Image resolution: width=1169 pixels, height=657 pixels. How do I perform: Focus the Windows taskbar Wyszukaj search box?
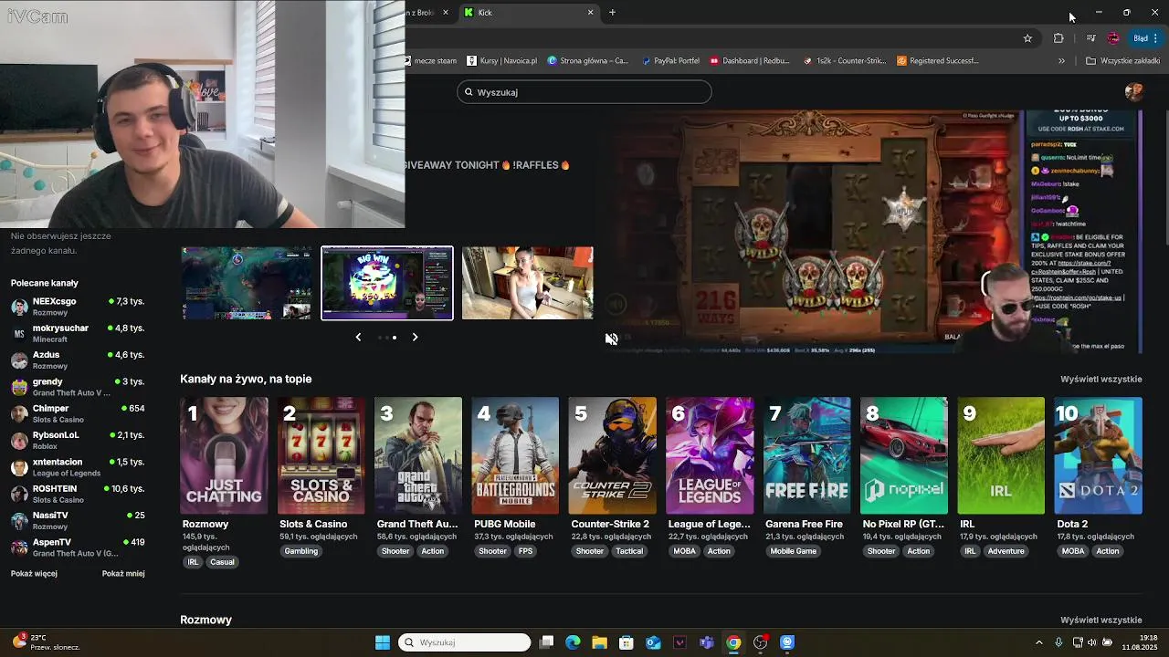click(x=465, y=642)
